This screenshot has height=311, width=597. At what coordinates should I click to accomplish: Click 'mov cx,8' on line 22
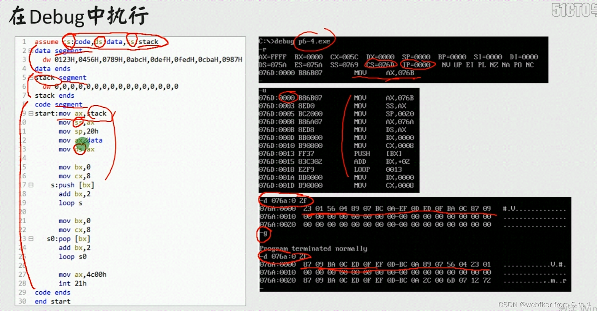[75, 230]
